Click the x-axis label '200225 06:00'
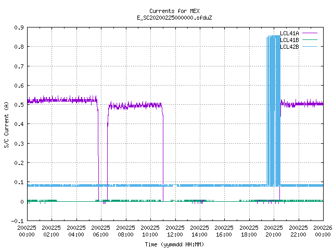Screen dimensions: 333x249 100,231
